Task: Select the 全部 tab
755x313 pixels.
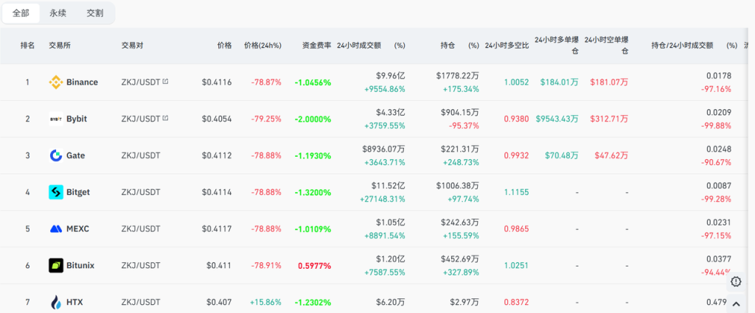Action: 21,13
